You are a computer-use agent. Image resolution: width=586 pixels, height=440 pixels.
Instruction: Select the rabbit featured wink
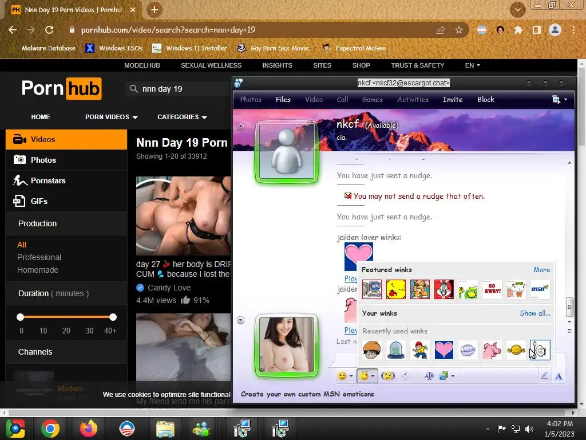[444, 289]
